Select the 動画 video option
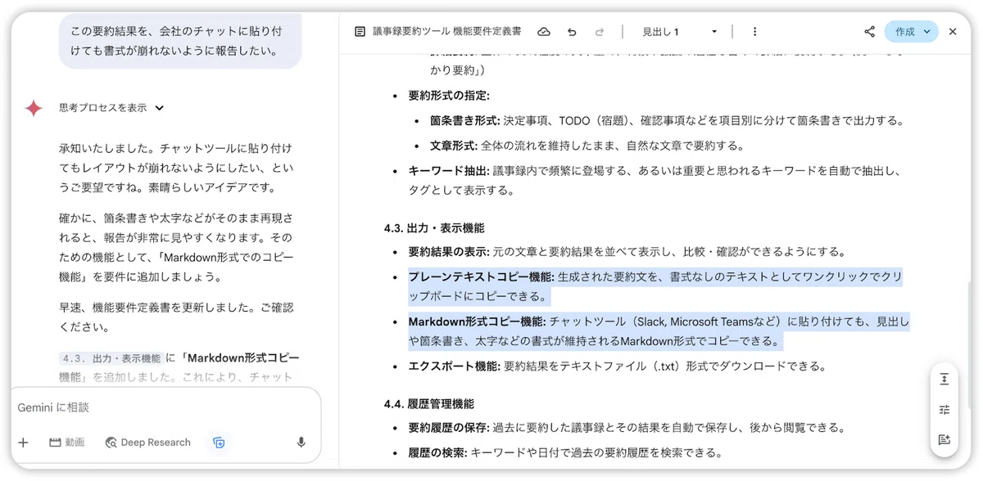The height and width of the screenshot is (481, 983). (67, 443)
